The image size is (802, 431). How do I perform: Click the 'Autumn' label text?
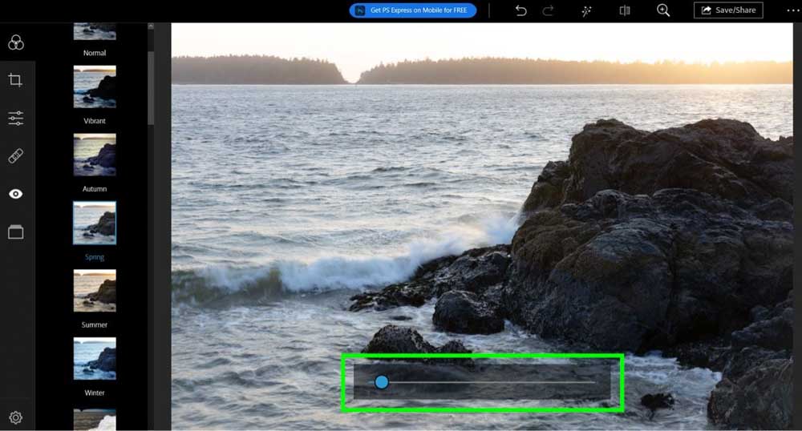coord(95,189)
